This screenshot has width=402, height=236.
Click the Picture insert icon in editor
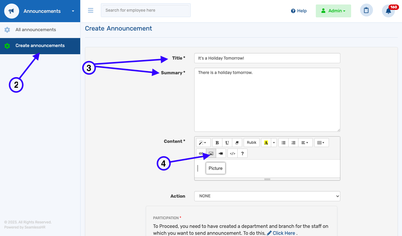click(x=211, y=153)
